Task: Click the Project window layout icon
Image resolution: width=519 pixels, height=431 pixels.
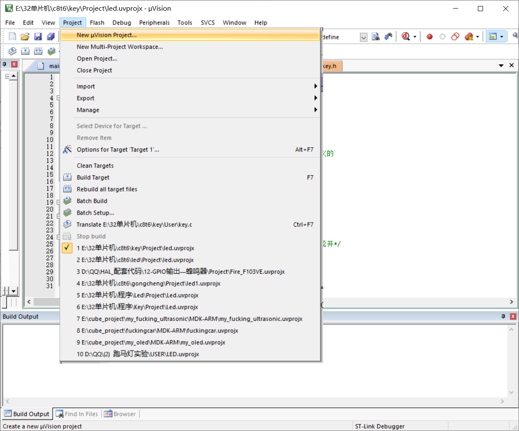Action: [x=493, y=37]
